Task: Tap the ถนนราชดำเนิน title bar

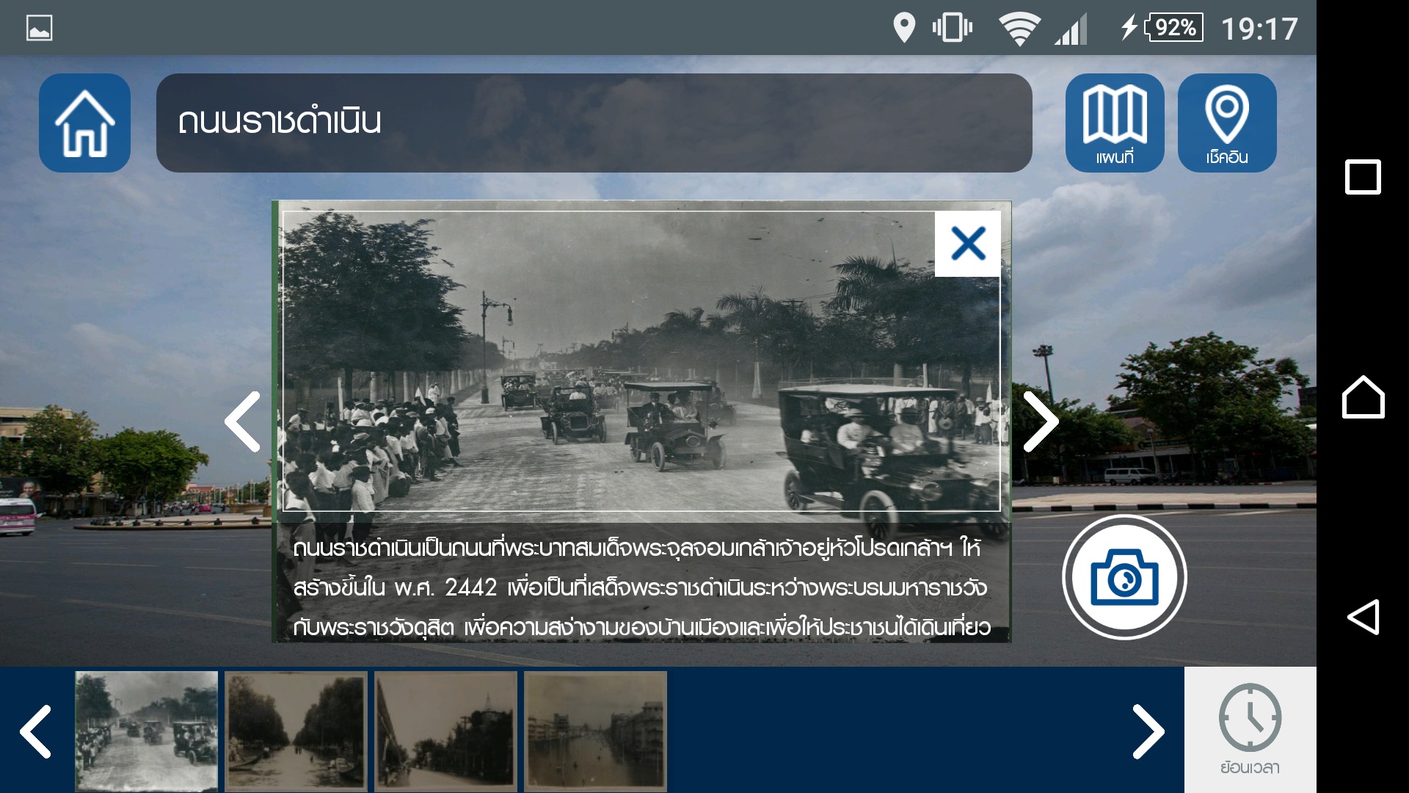Action: [594, 123]
